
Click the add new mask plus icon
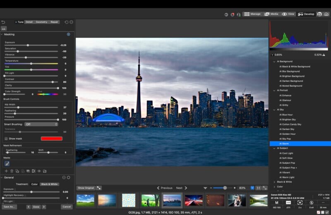click(6, 171)
